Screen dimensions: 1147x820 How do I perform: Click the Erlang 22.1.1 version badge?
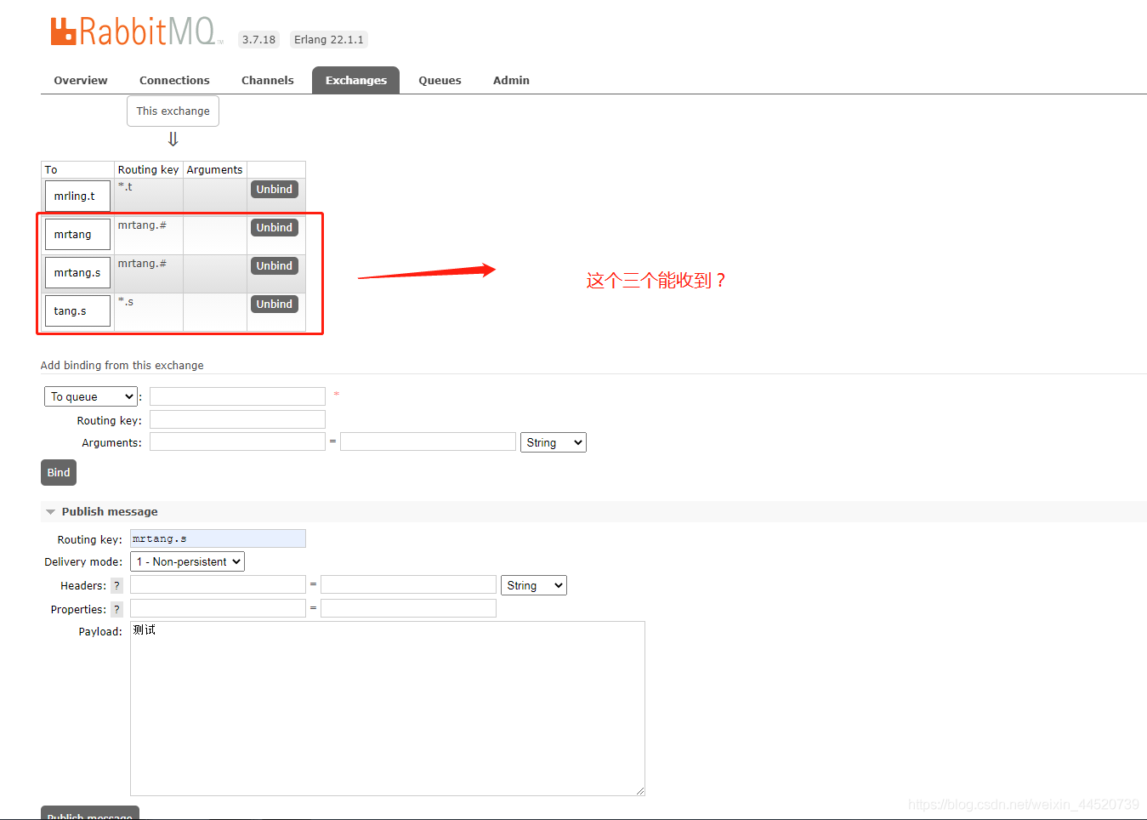tap(329, 39)
